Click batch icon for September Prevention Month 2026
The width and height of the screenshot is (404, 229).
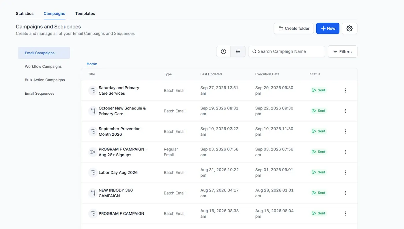93,131
